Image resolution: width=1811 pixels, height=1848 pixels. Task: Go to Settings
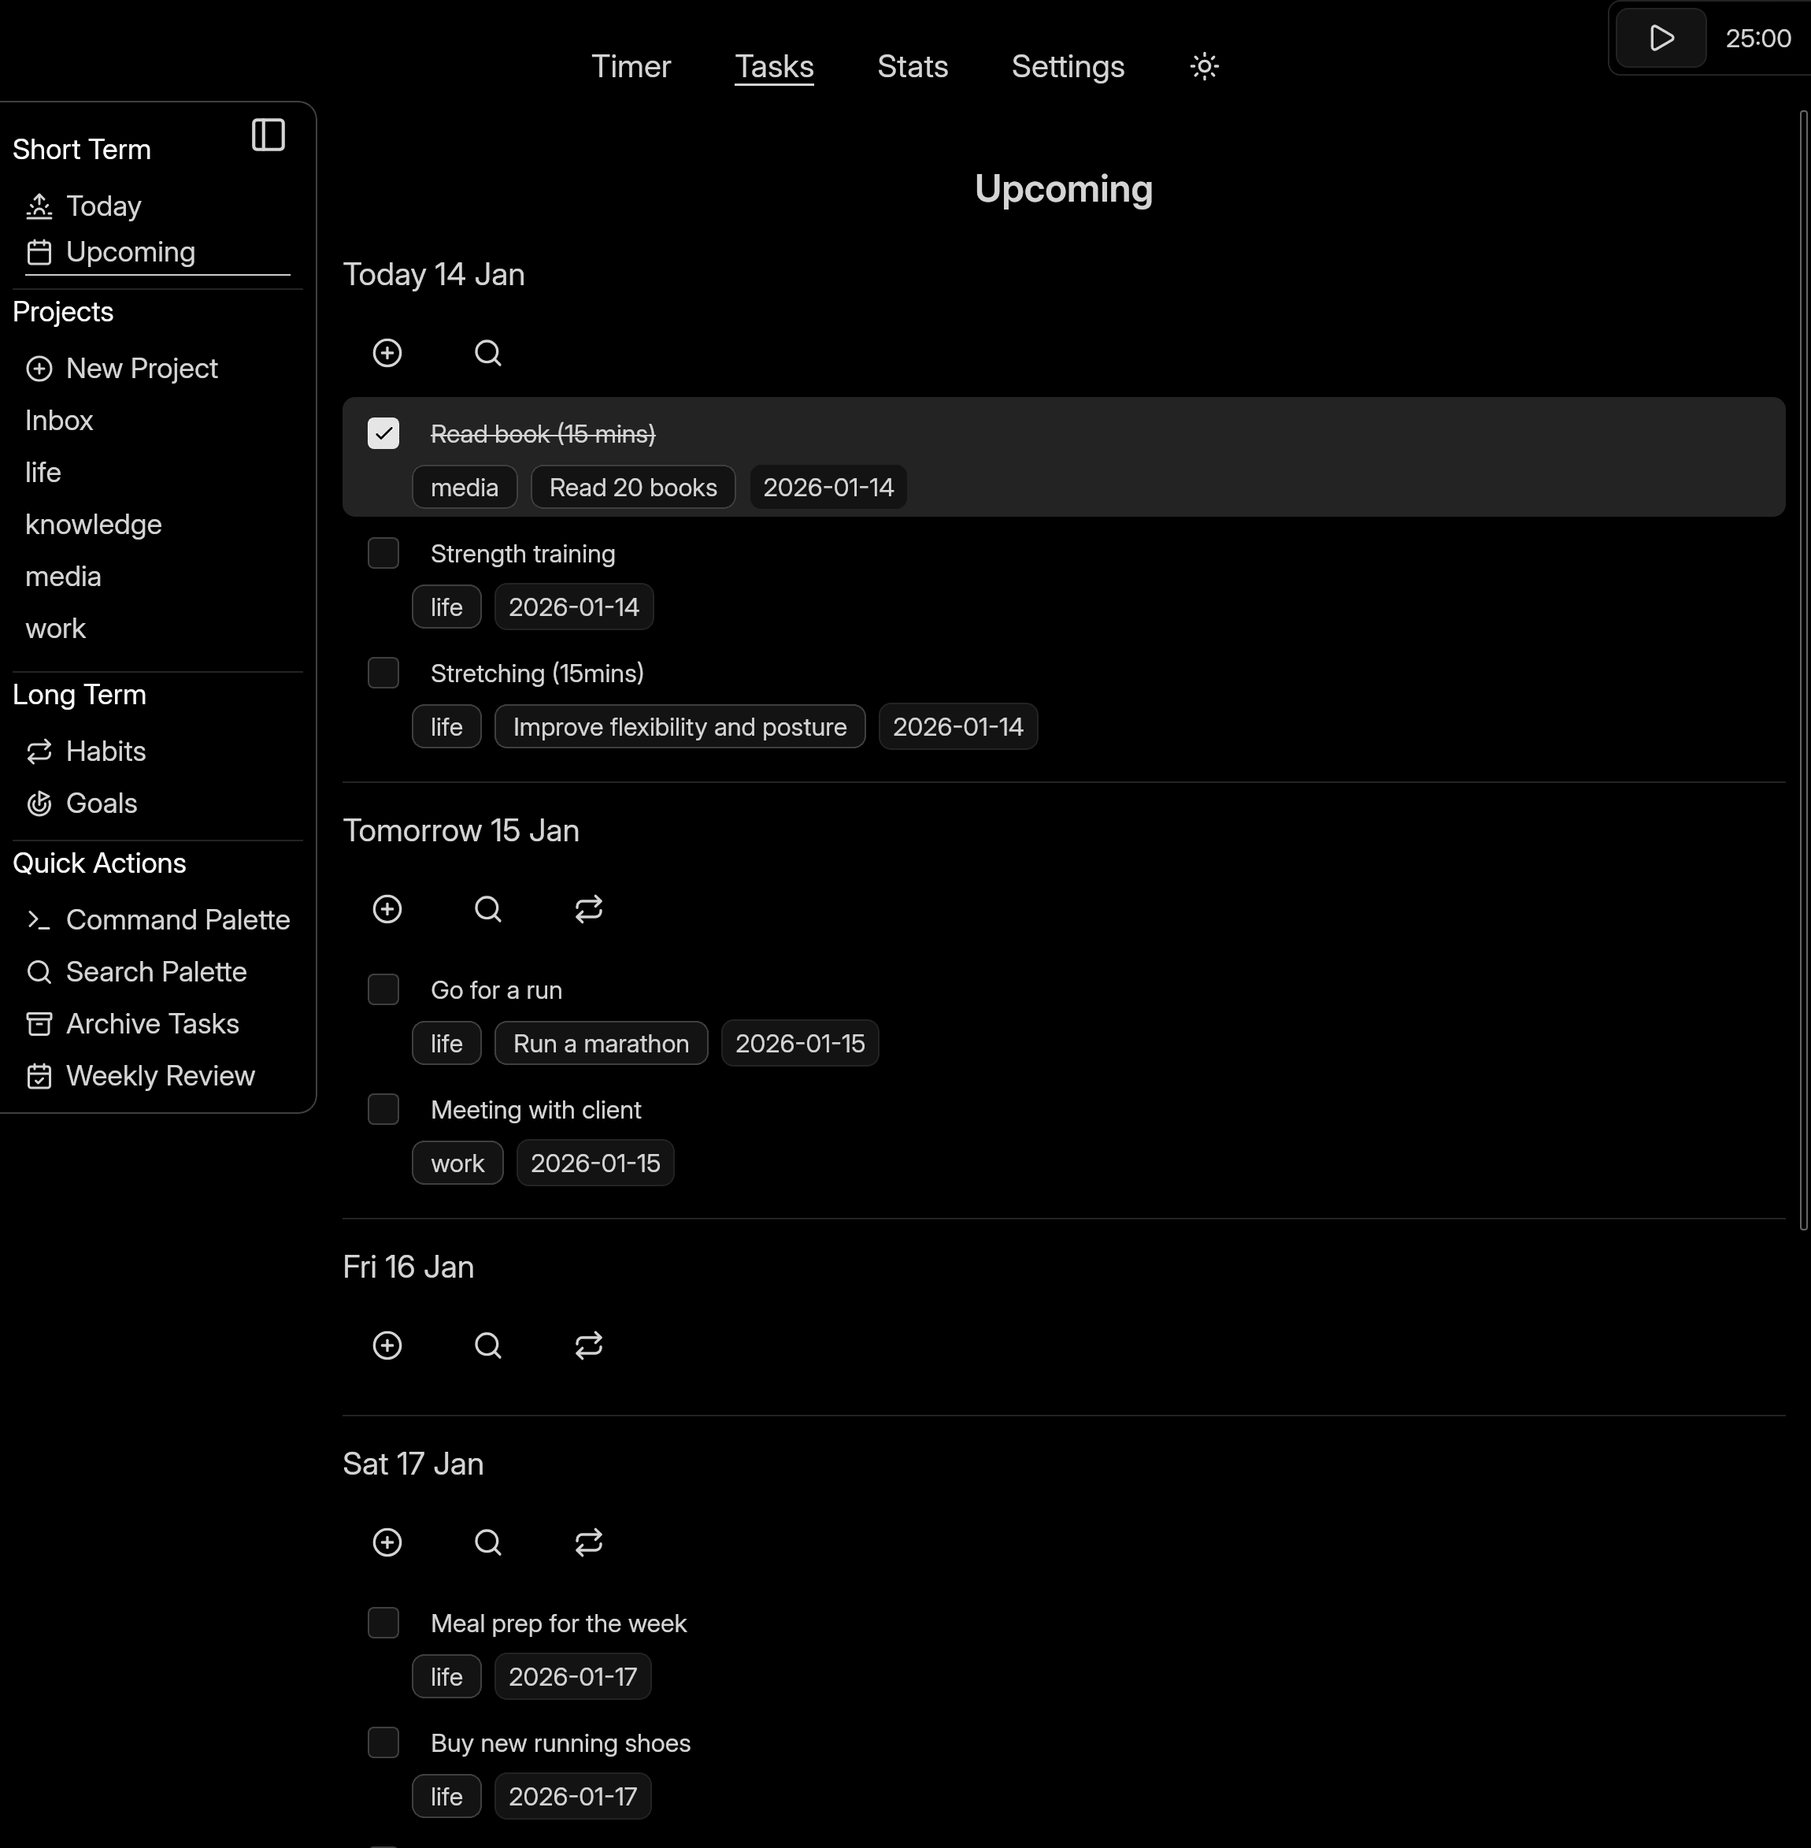(x=1066, y=67)
